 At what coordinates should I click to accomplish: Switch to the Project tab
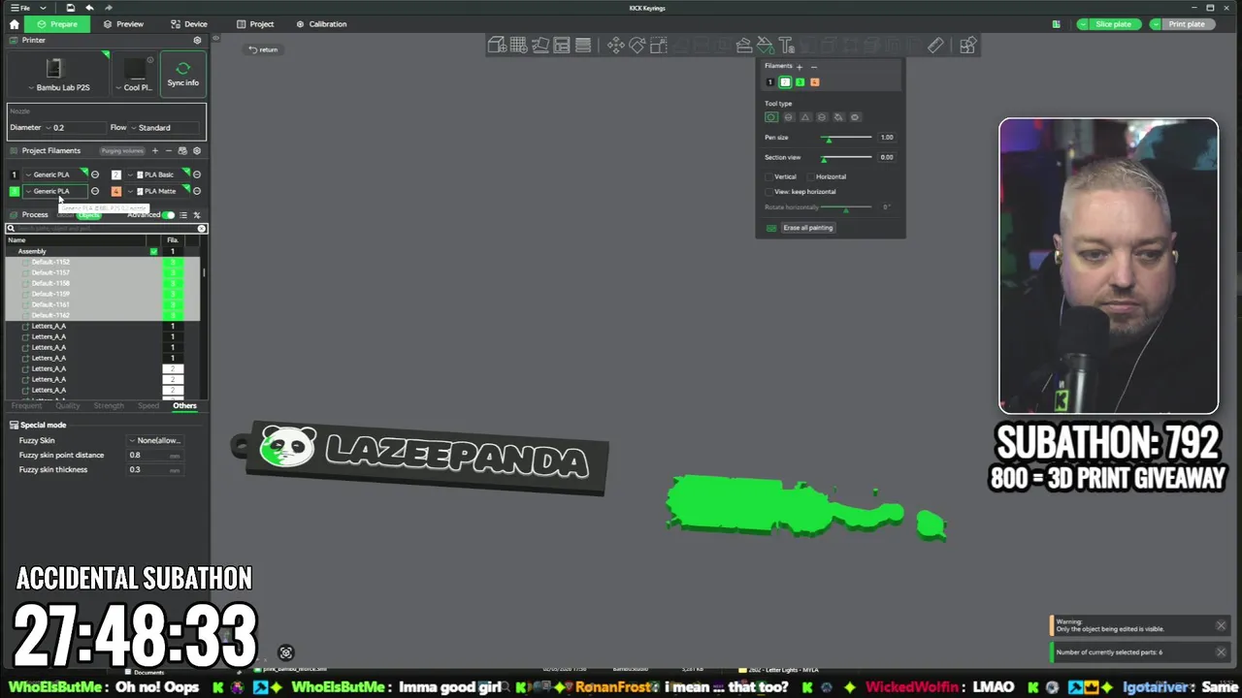click(255, 24)
